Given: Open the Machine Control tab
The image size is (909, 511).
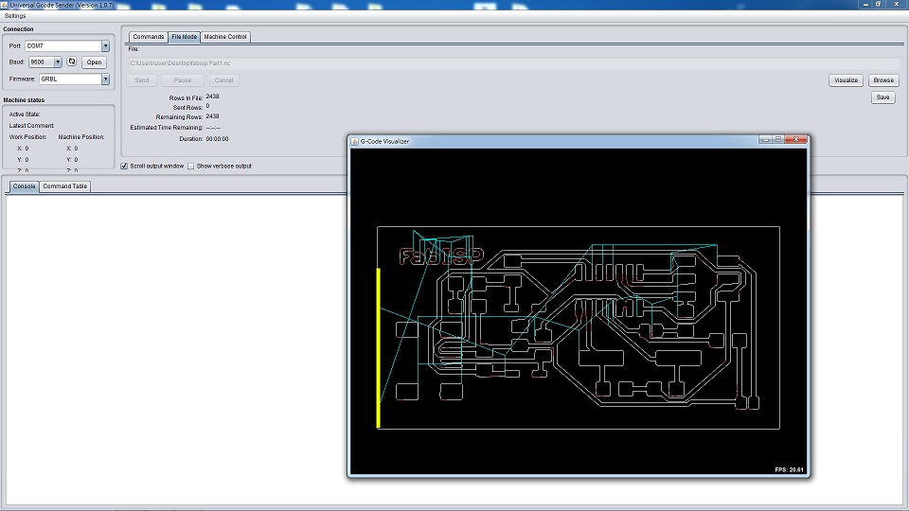Looking at the screenshot, I should (225, 37).
